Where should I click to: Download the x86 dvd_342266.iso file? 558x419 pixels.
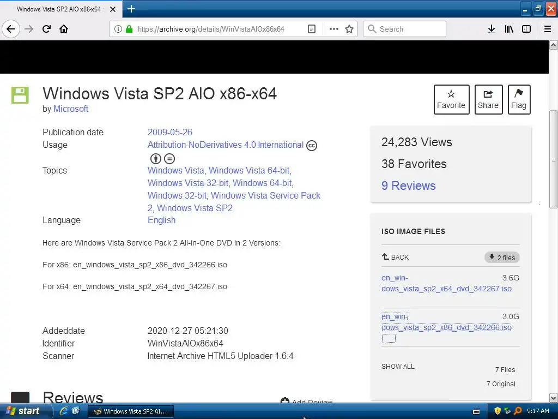447,322
